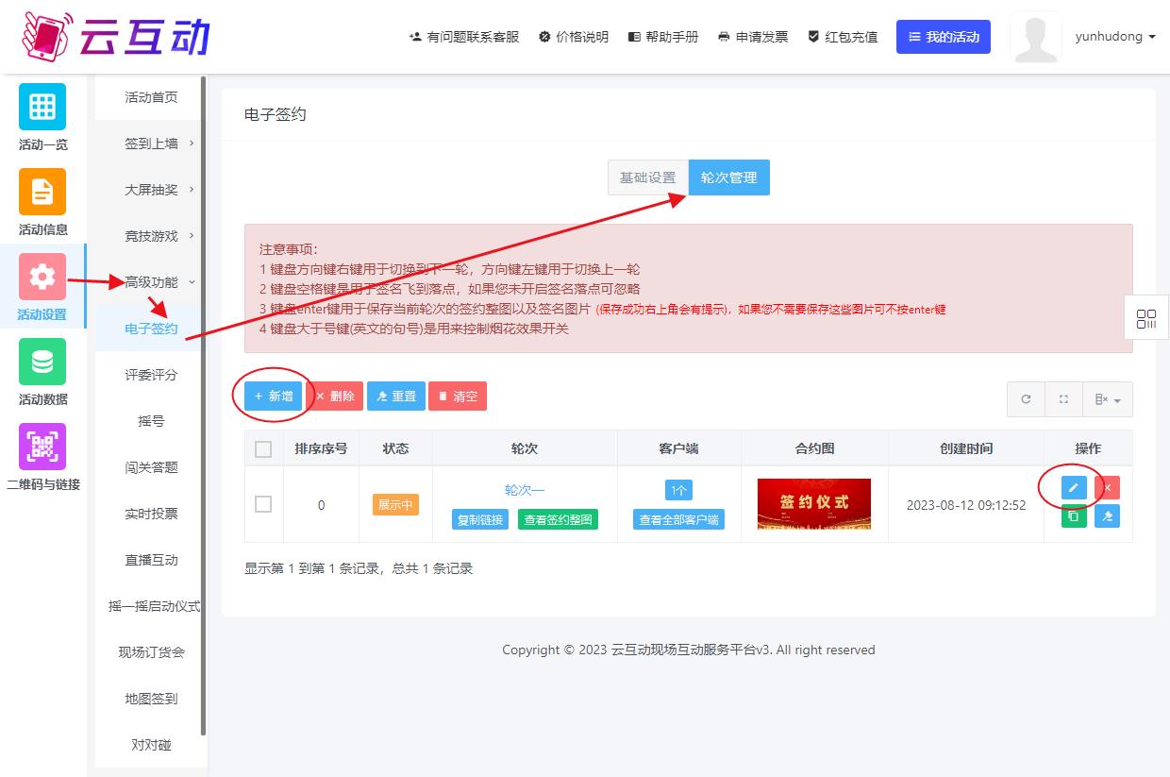
Task: Click the 新增 button to add a round
Action: pyautogui.click(x=274, y=397)
